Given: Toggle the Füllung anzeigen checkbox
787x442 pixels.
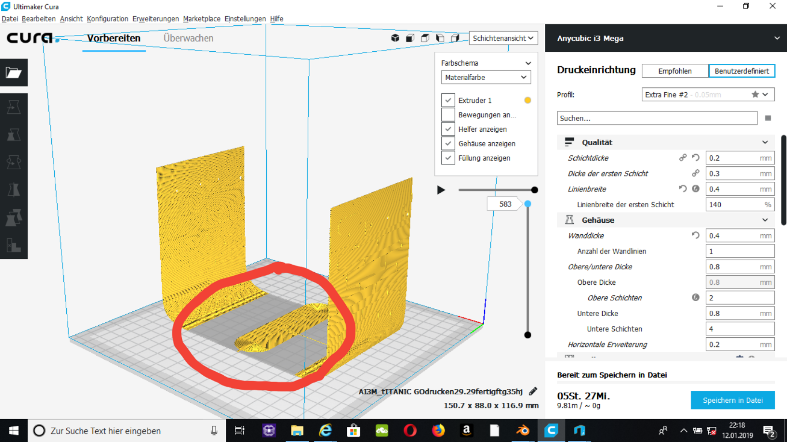Looking at the screenshot, I should click(x=448, y=158).
